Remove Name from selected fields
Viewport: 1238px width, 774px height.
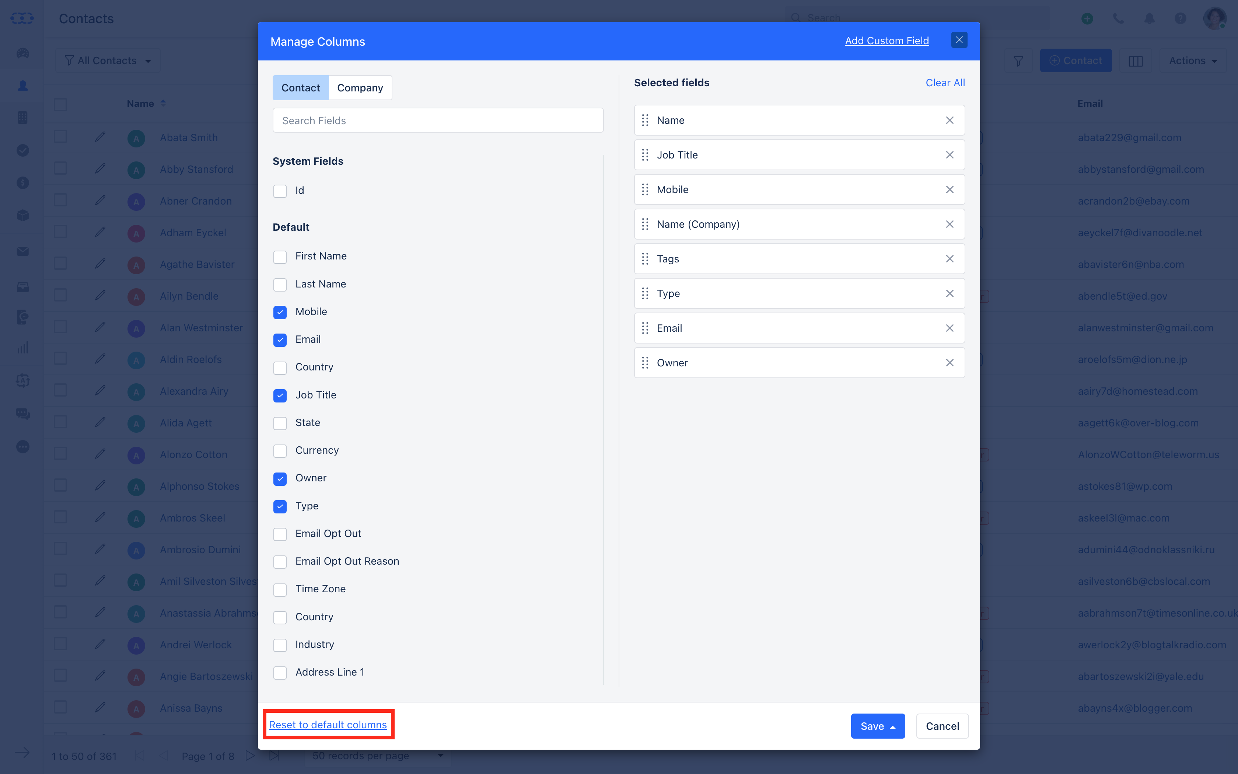[x=950, y=120]
